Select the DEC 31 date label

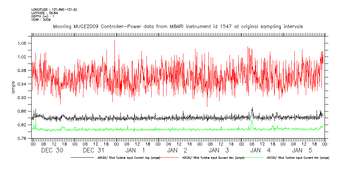[x=94, y=150]
